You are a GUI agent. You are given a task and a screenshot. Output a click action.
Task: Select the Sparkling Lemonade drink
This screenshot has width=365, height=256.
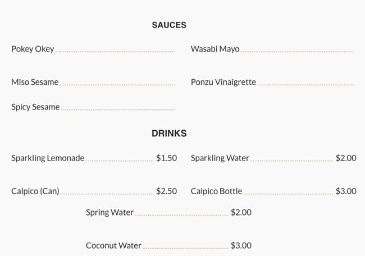point(48,158)
